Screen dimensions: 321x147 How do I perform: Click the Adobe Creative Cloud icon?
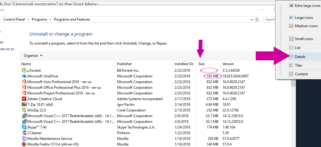coord(24,99)
